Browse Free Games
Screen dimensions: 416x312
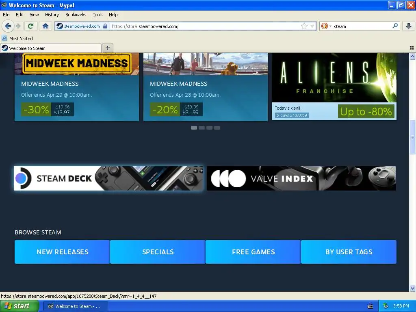pos(253,252)
